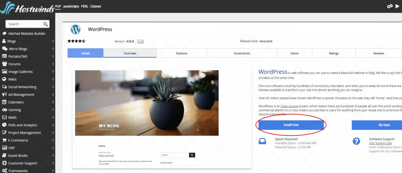Click the WordPress title text

pyautogui.click(x=100, y=29)
